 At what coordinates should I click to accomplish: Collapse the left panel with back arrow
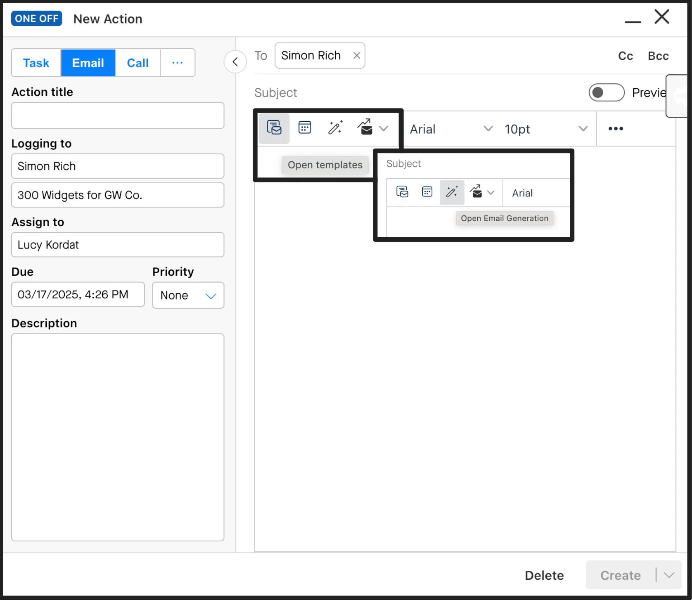click(x=235, y=62)
